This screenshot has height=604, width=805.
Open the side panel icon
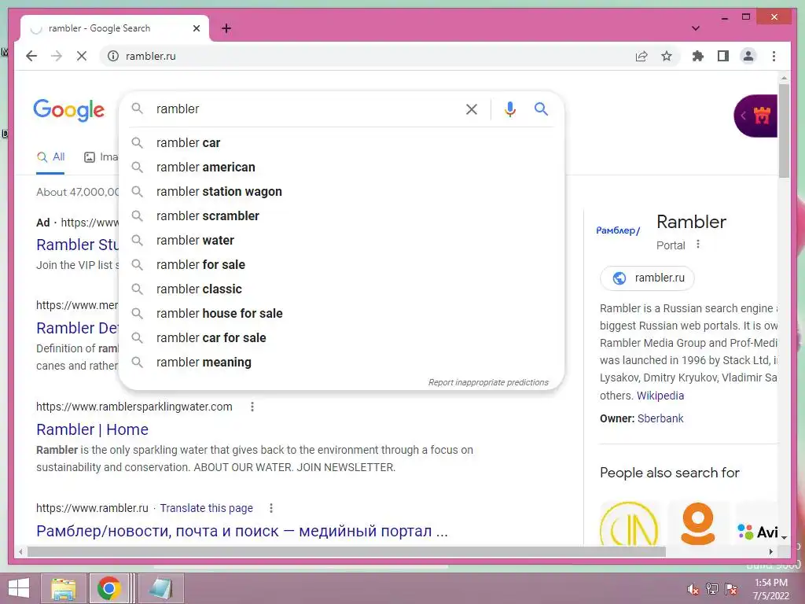[723, 56]
